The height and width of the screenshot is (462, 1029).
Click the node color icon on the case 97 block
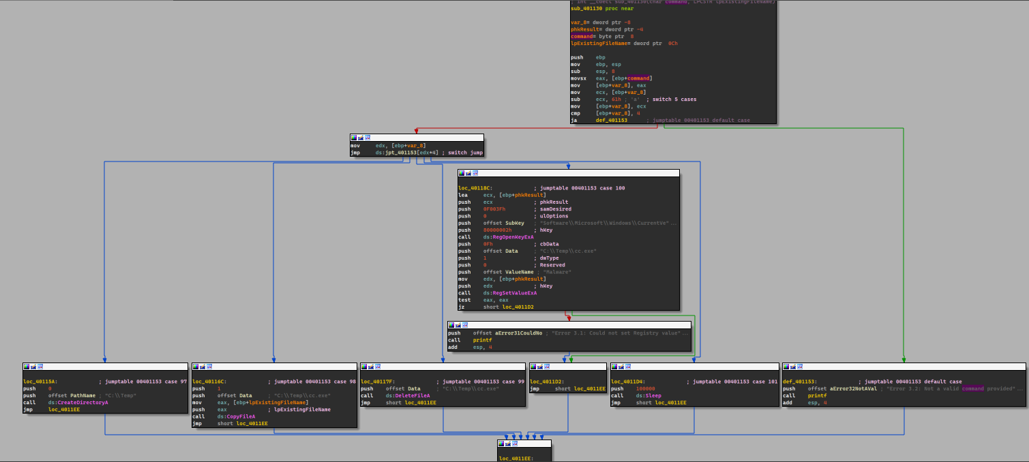pyautogui.click(x=26, y=367)
